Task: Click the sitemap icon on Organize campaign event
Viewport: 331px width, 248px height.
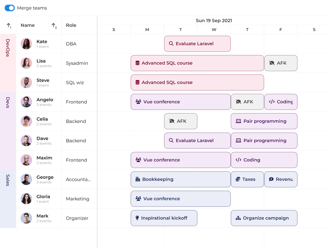Action: tap(238, 218)
